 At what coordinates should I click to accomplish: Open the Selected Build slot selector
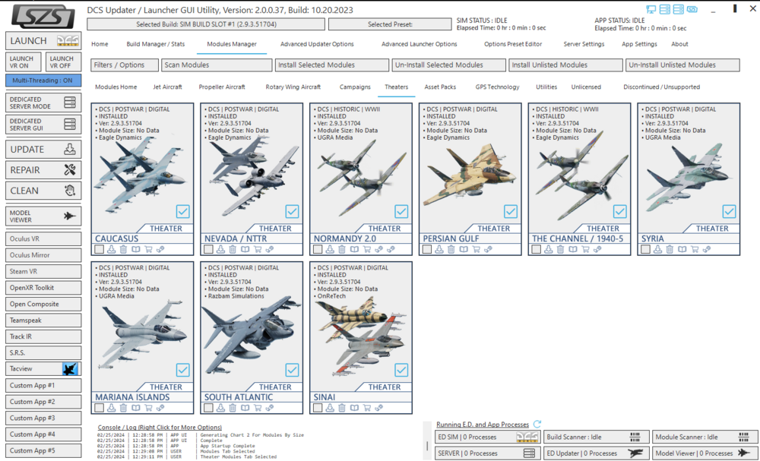[x=206, y=24]
